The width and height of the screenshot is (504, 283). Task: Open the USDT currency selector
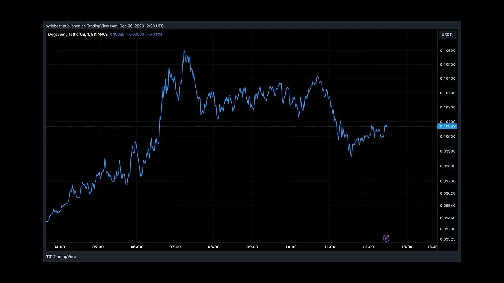(447, 35)
